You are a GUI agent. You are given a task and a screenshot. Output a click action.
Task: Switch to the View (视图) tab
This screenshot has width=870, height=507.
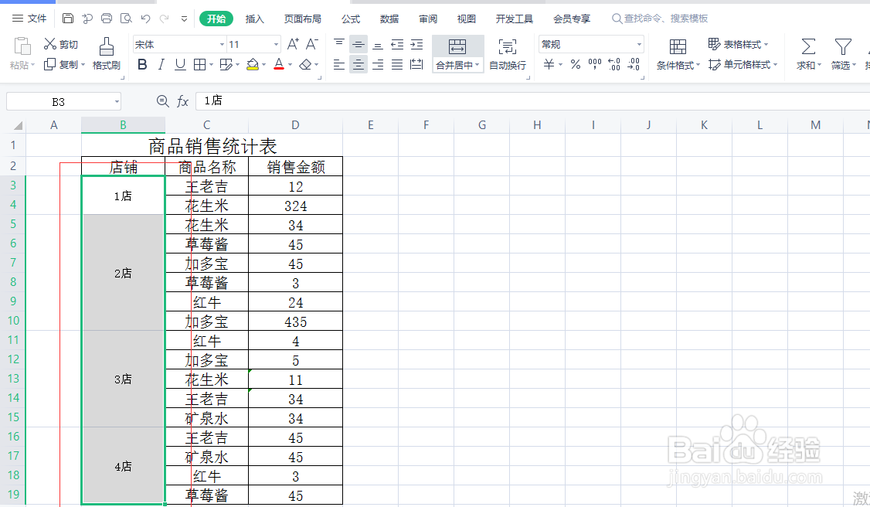point(466,19)
